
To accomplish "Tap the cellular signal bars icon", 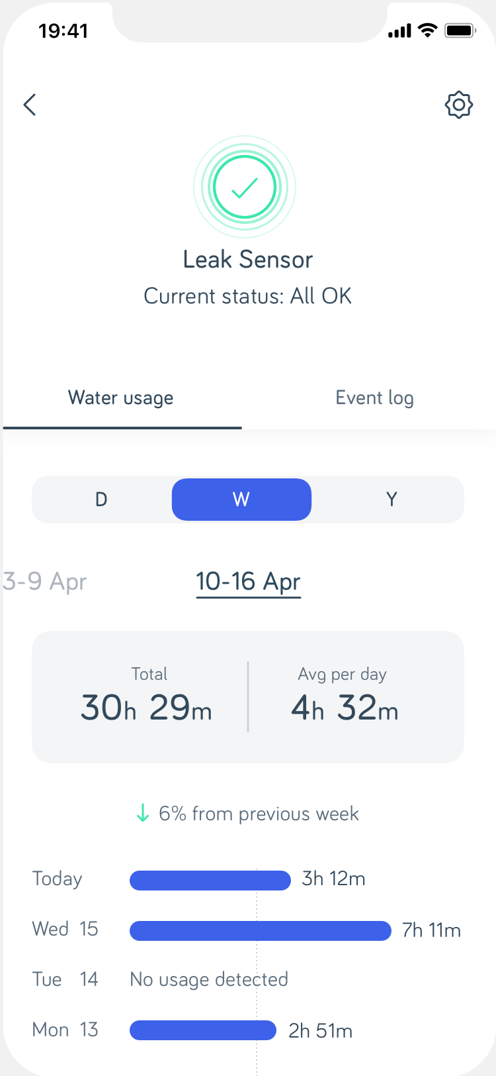I will coord(399,31).
